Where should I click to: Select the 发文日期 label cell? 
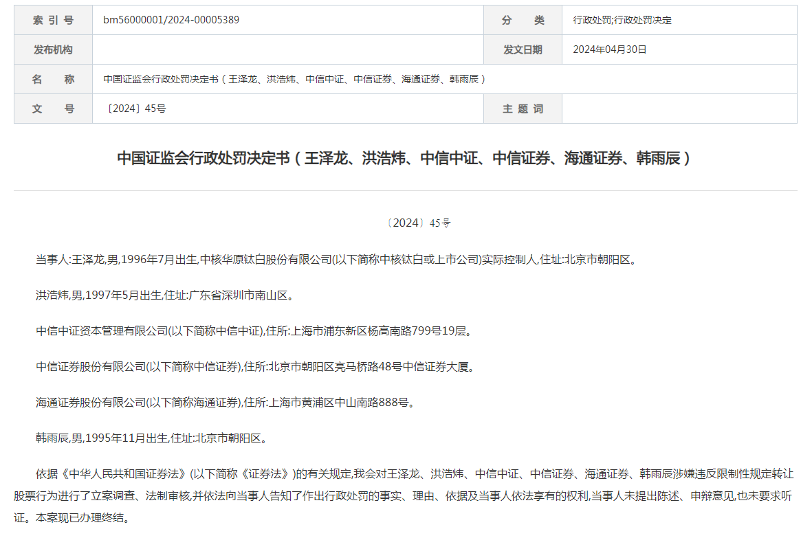[523, 49]
